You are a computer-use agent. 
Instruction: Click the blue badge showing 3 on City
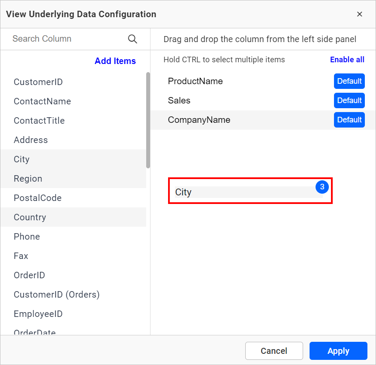[x=322, y=187]
